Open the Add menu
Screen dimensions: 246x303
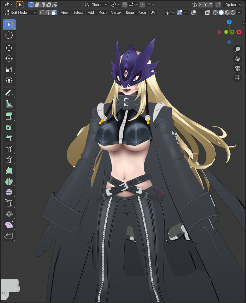click(x=91, y=12)
